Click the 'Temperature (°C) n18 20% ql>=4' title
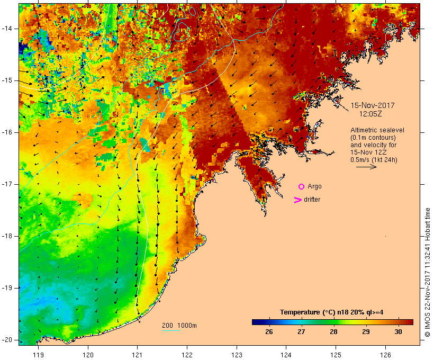This screenshot has width=434, height=360. pyautogui.click(x=332, y=312)
